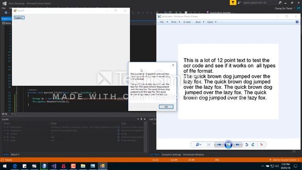Click the Chung Do Thanh account name
The image size is (302, 170).
pyautogui.click(x=284, y=8)
